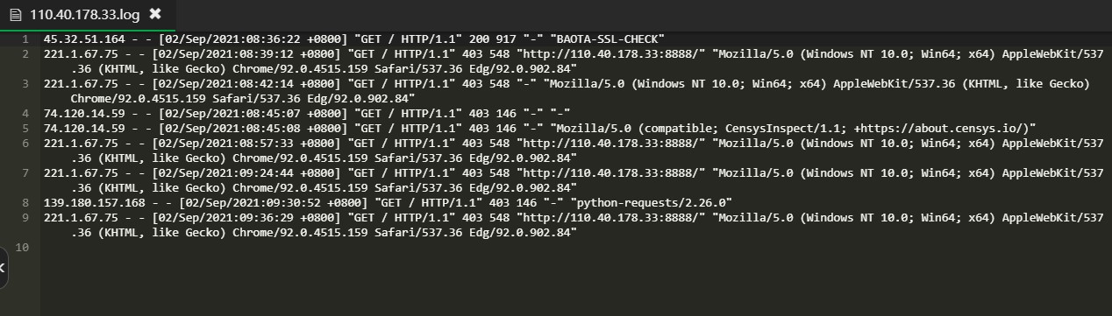This screenshot has width=1112, height=316.
Task: Click empty line number 10 in the gutter
Action: pos(22,248)
